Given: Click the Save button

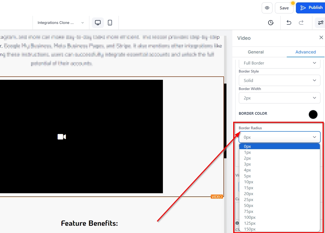Looking at the screenshot, I should click(x=284, y=8).
